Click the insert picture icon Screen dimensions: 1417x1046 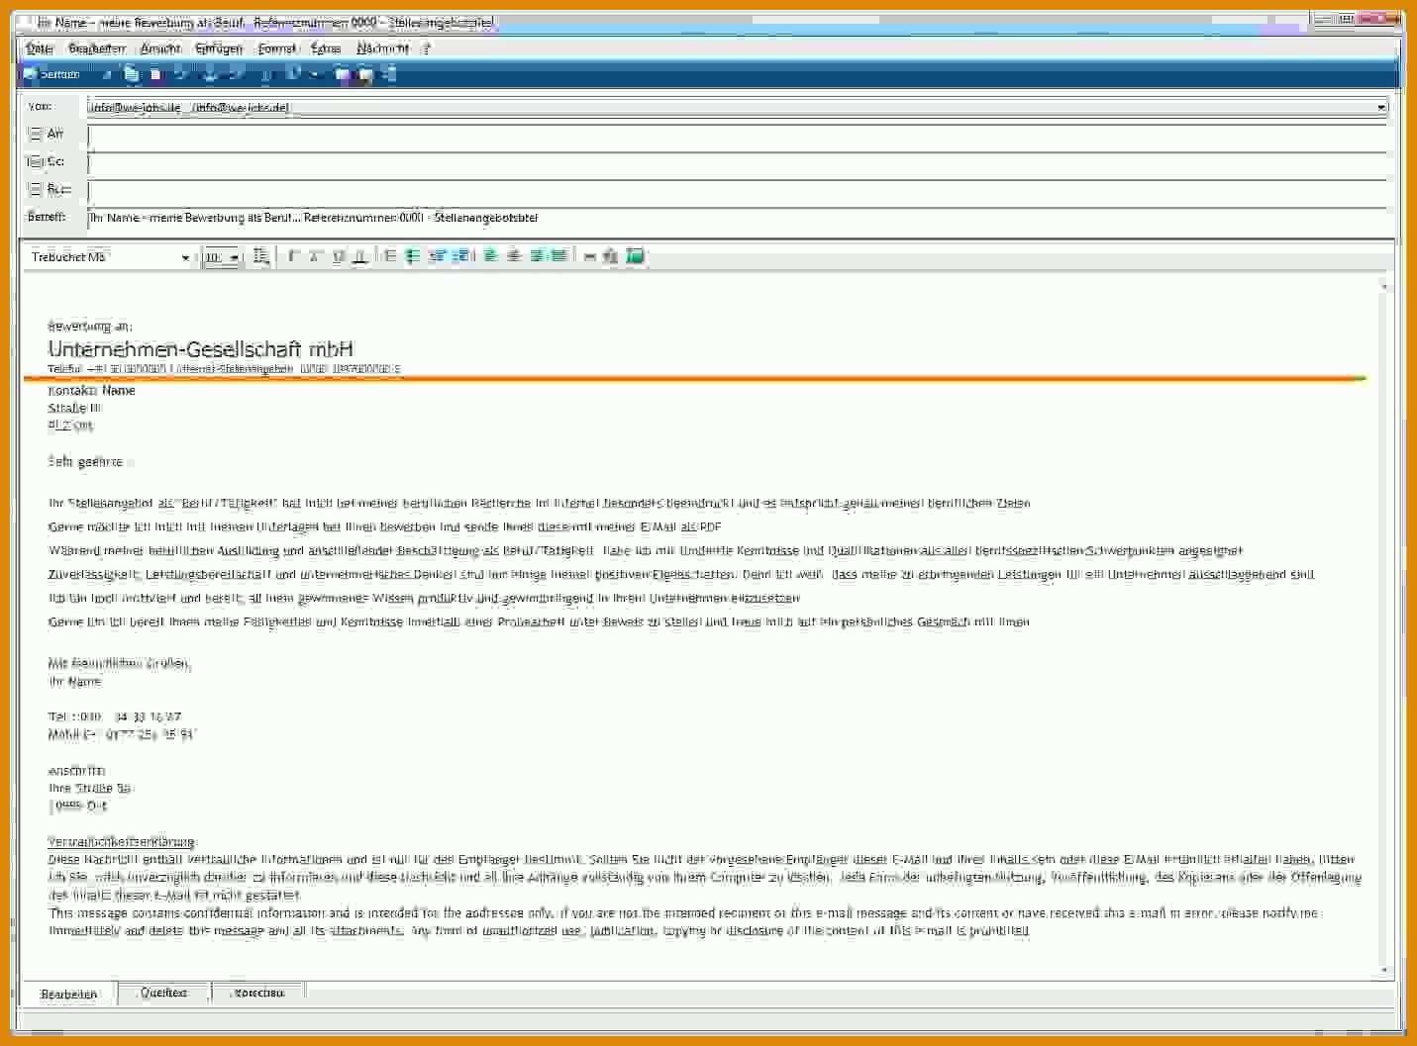point(636,256)
